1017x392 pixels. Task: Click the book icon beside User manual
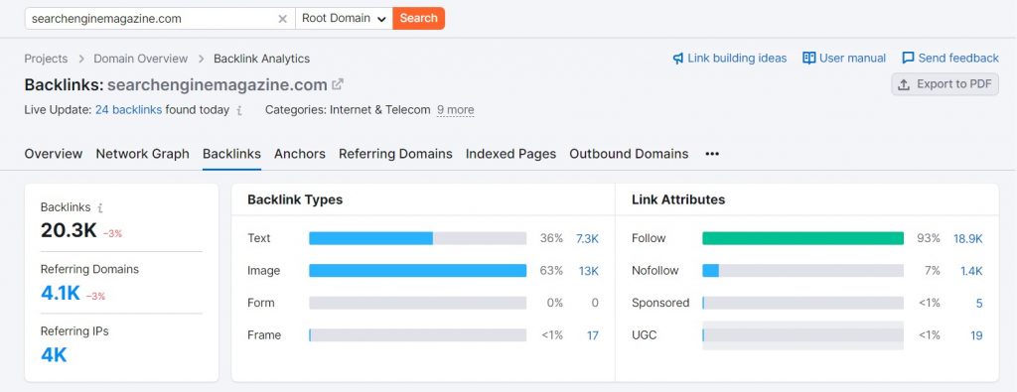808,59
